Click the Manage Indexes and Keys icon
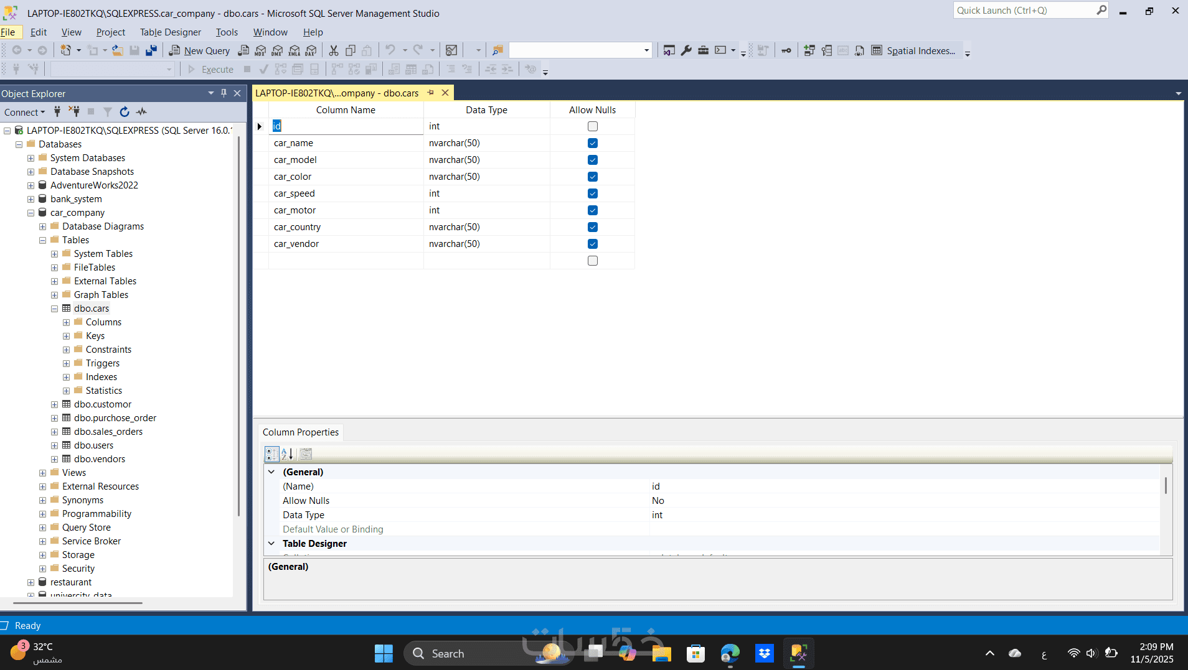The image size is (1188, 670). pos(826,50)
